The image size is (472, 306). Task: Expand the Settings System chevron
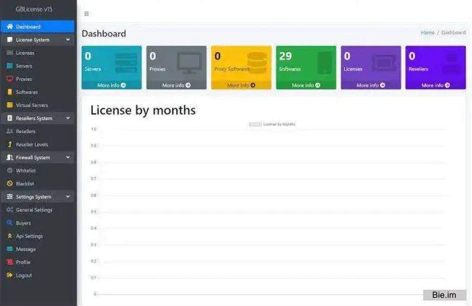point(68,197)
